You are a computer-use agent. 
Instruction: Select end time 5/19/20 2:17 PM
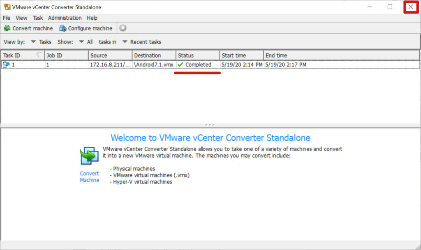click(x=286, y=64)
